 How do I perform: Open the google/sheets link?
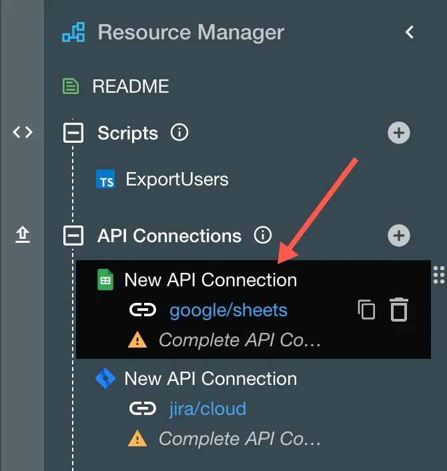point(228,311)
